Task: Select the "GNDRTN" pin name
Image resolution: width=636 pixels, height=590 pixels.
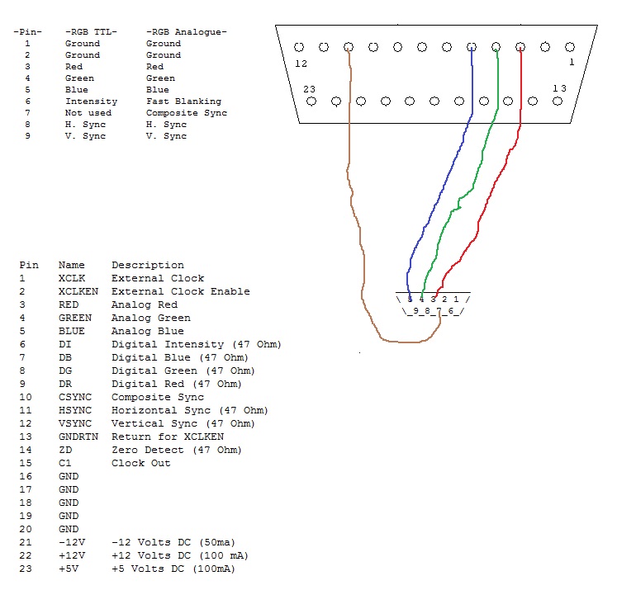Action: [78, 437]
